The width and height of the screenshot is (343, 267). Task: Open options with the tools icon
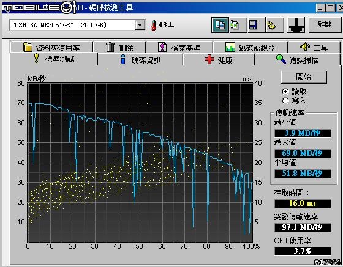pos(275,25)
